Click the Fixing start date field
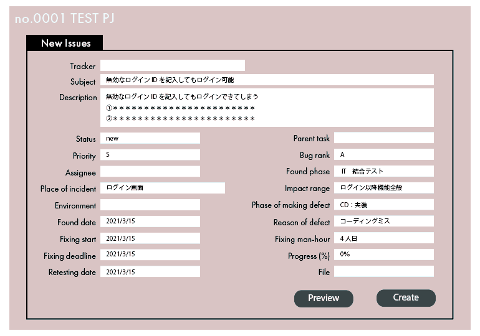 tap(150, 238)
